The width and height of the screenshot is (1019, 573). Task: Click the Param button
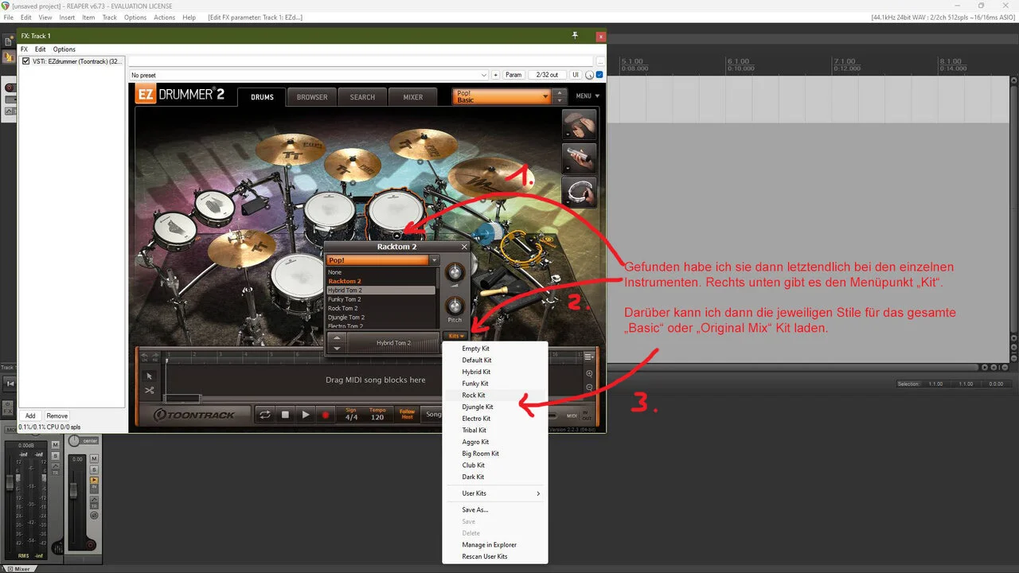[x=513, y=75]
